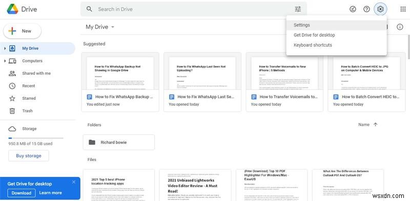Click the search magnifier icon
410x201 pixels.
coord(89,9)
